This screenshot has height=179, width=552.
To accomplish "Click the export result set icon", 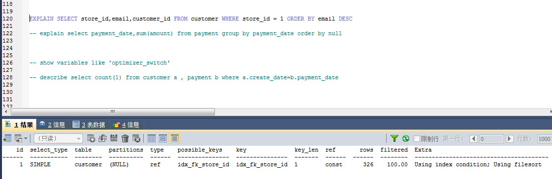I will pyautogui.click(x=7, y=138).
